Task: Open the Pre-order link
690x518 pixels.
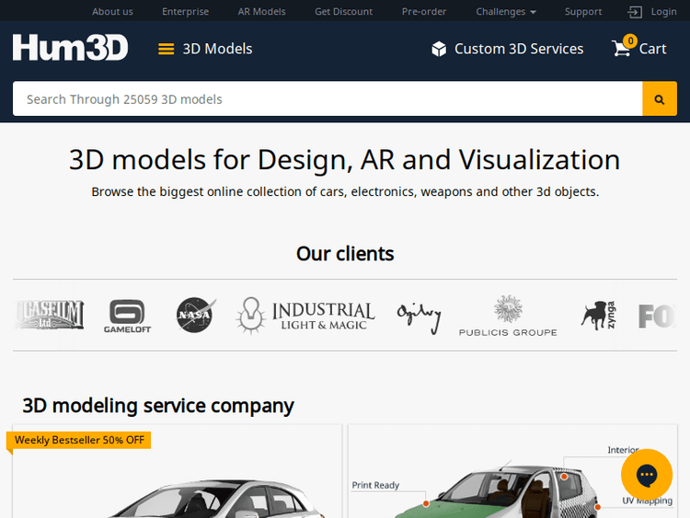Action: click(x=423, y=12)
